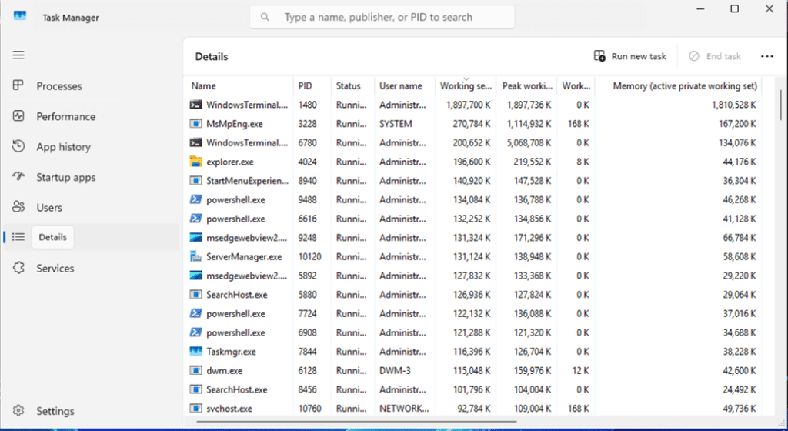Click the Run new task button
The height and width of the screenshot is (431, 788).
629,56
